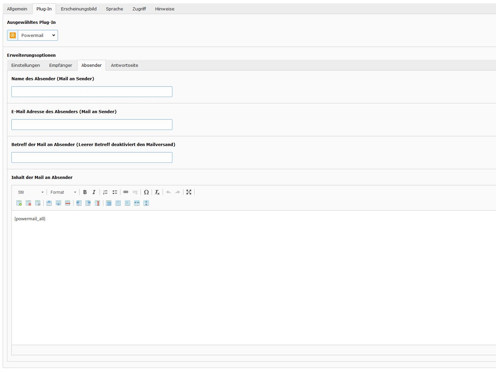The height and width of the screenshot is (373, 496).
Task: Open the Antwortseite options tab
Action: (124, 65)
